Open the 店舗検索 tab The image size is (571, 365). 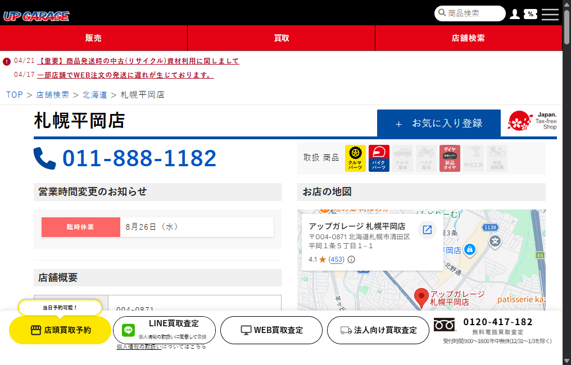(469, 38)
